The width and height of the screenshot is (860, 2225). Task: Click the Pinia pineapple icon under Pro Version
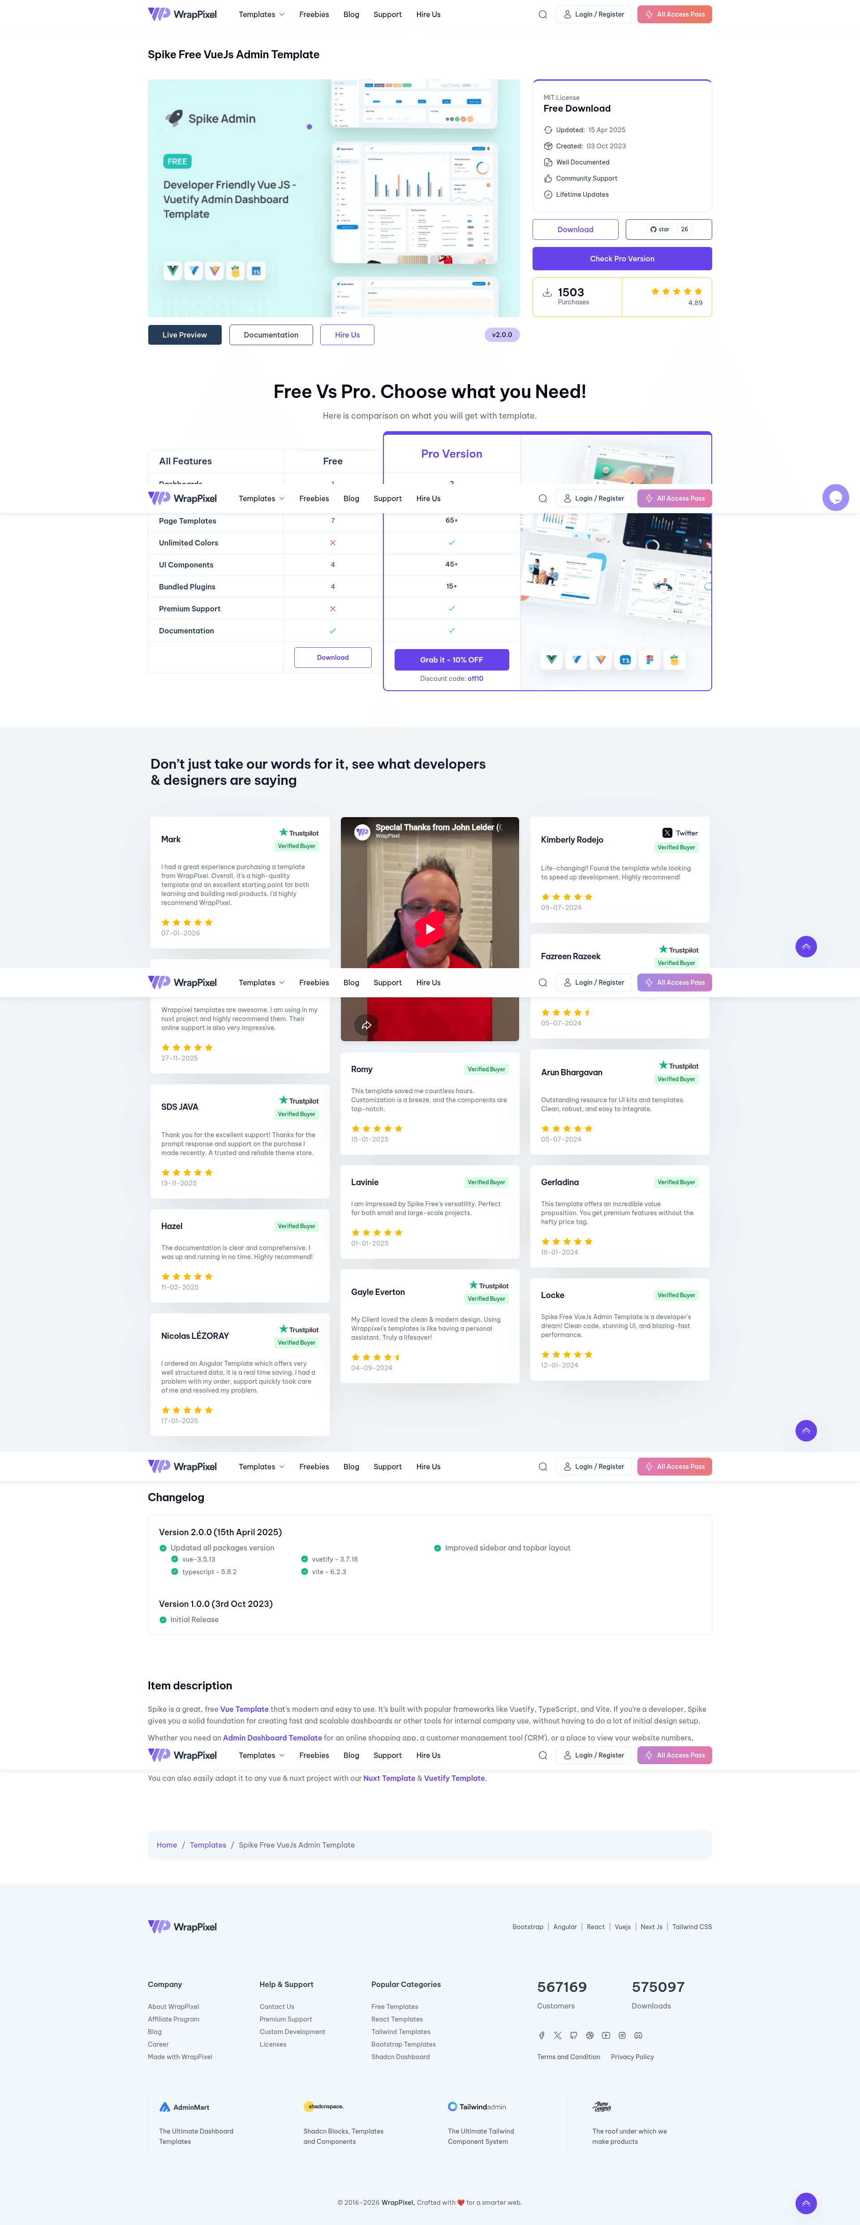tap(674, 660)
